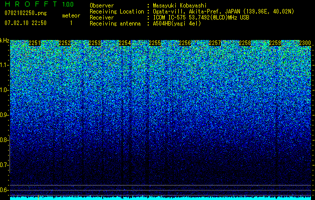
Task: Click observer name Masayuki Kobayashi
Action: [x=180, y=6]
